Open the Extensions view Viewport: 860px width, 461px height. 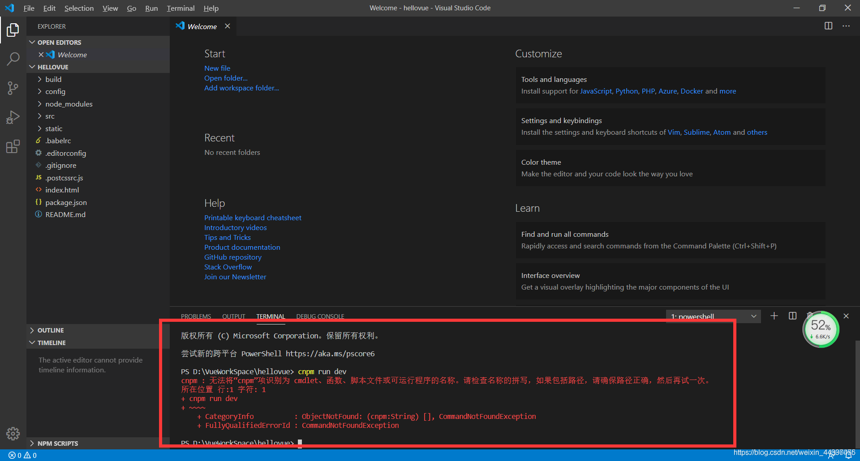13,146
